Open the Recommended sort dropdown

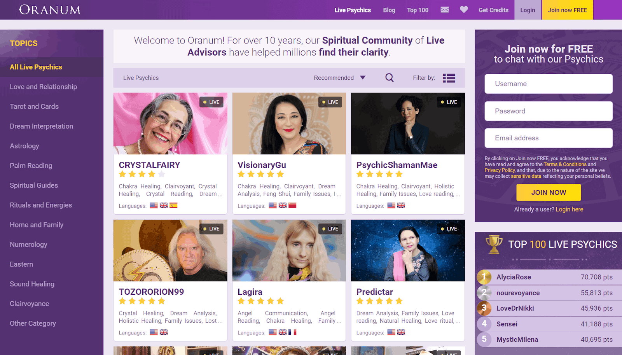tap(339, 78)
